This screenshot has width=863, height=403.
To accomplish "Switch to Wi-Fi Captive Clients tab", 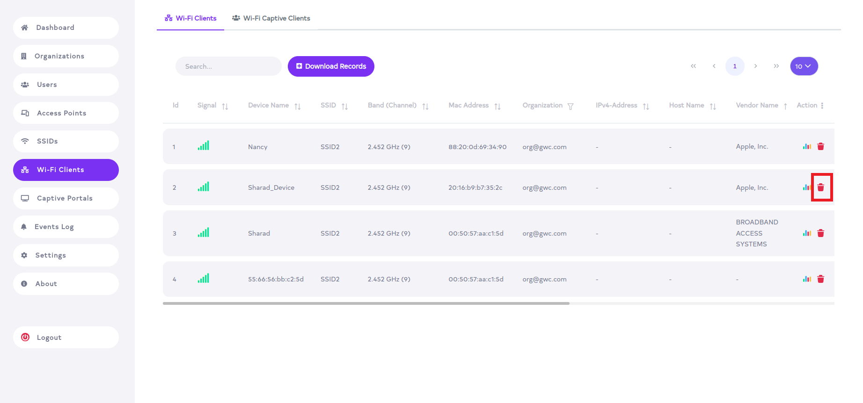I will [271, 18].
